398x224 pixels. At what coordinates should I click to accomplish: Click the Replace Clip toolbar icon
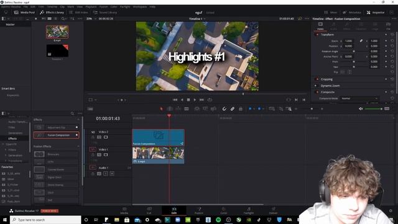point(213,109)
